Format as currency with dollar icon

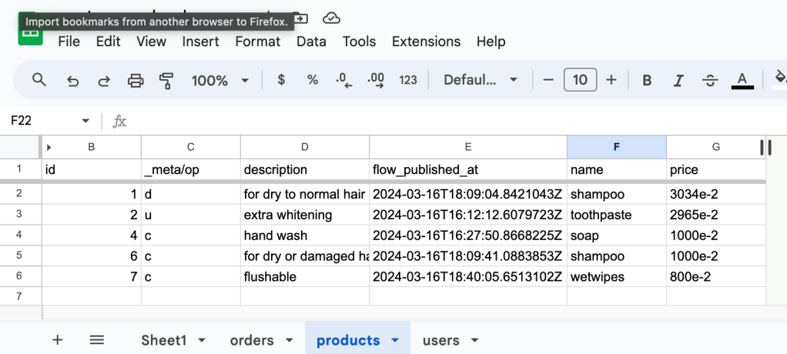click(281, 80)
